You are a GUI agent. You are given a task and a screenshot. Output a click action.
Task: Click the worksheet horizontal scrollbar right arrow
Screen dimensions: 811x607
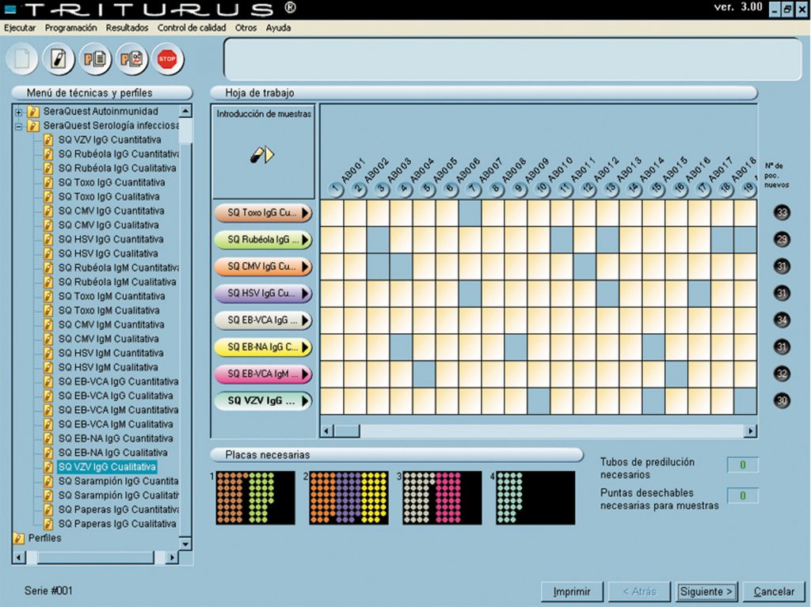coord(750,431)
